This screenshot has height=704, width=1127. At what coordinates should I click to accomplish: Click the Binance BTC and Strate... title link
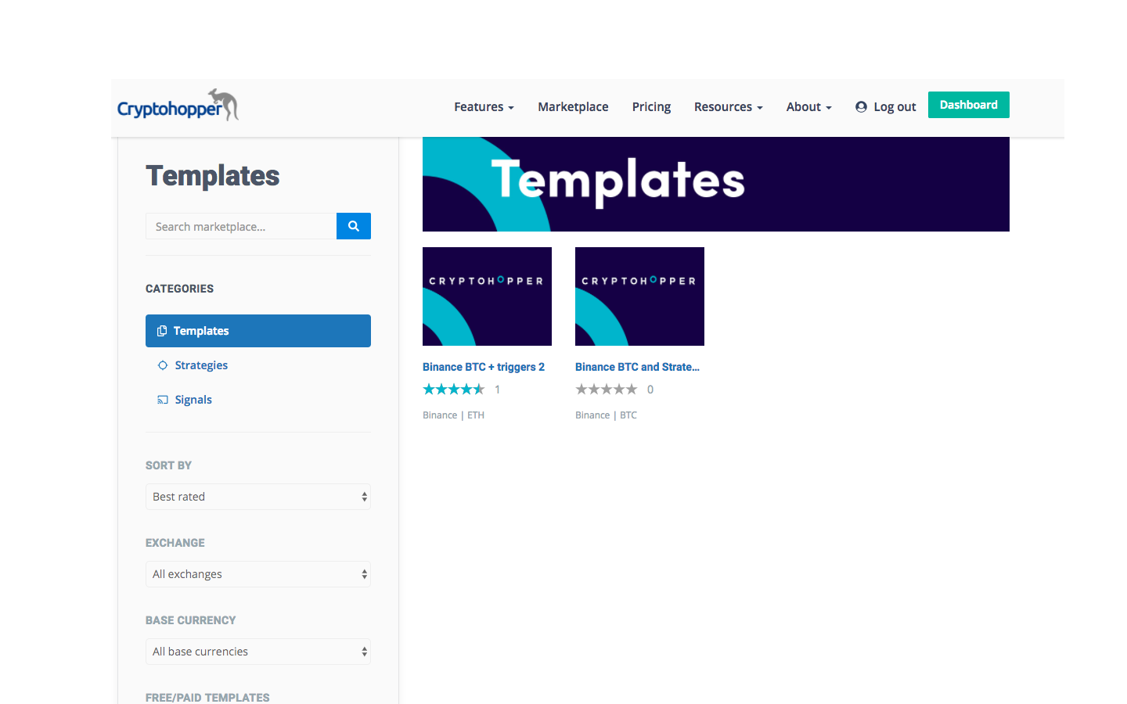coord(637,367)
